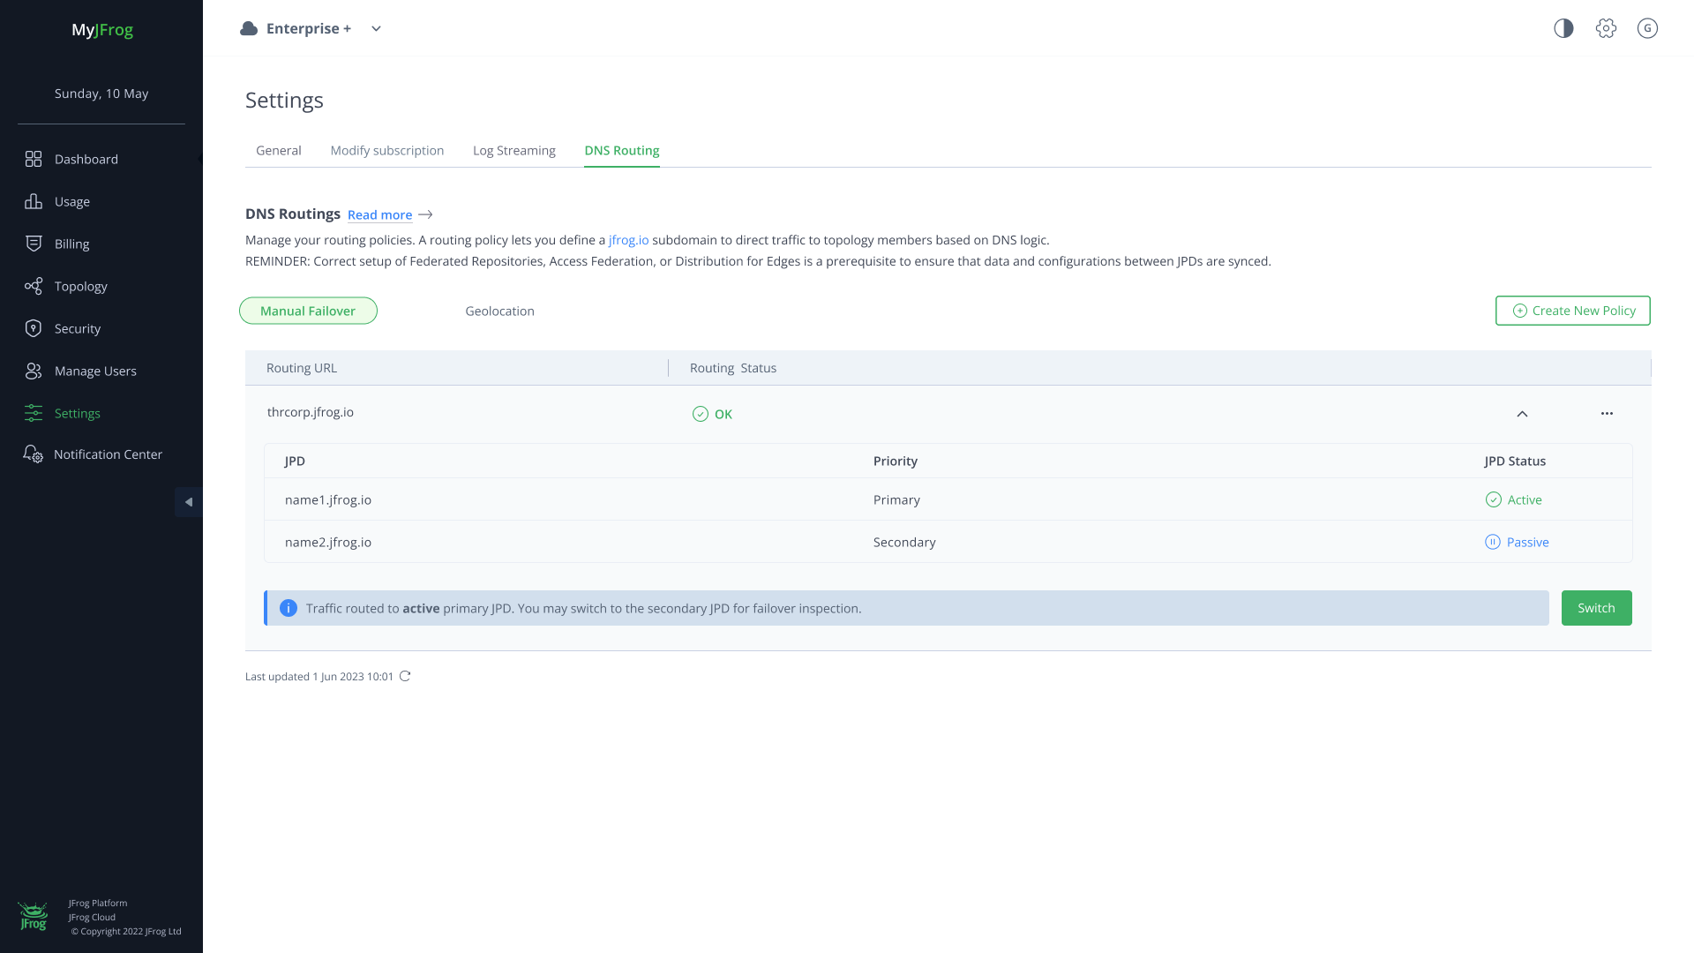Open the Billing section
The image size is (1694, 953).
tap(71, 244)
